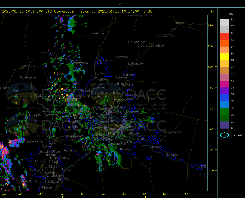Click the C_Chilenos place label
Image resolution: width=245 pixels, height=198 pixels.
[x=28, y=77]
